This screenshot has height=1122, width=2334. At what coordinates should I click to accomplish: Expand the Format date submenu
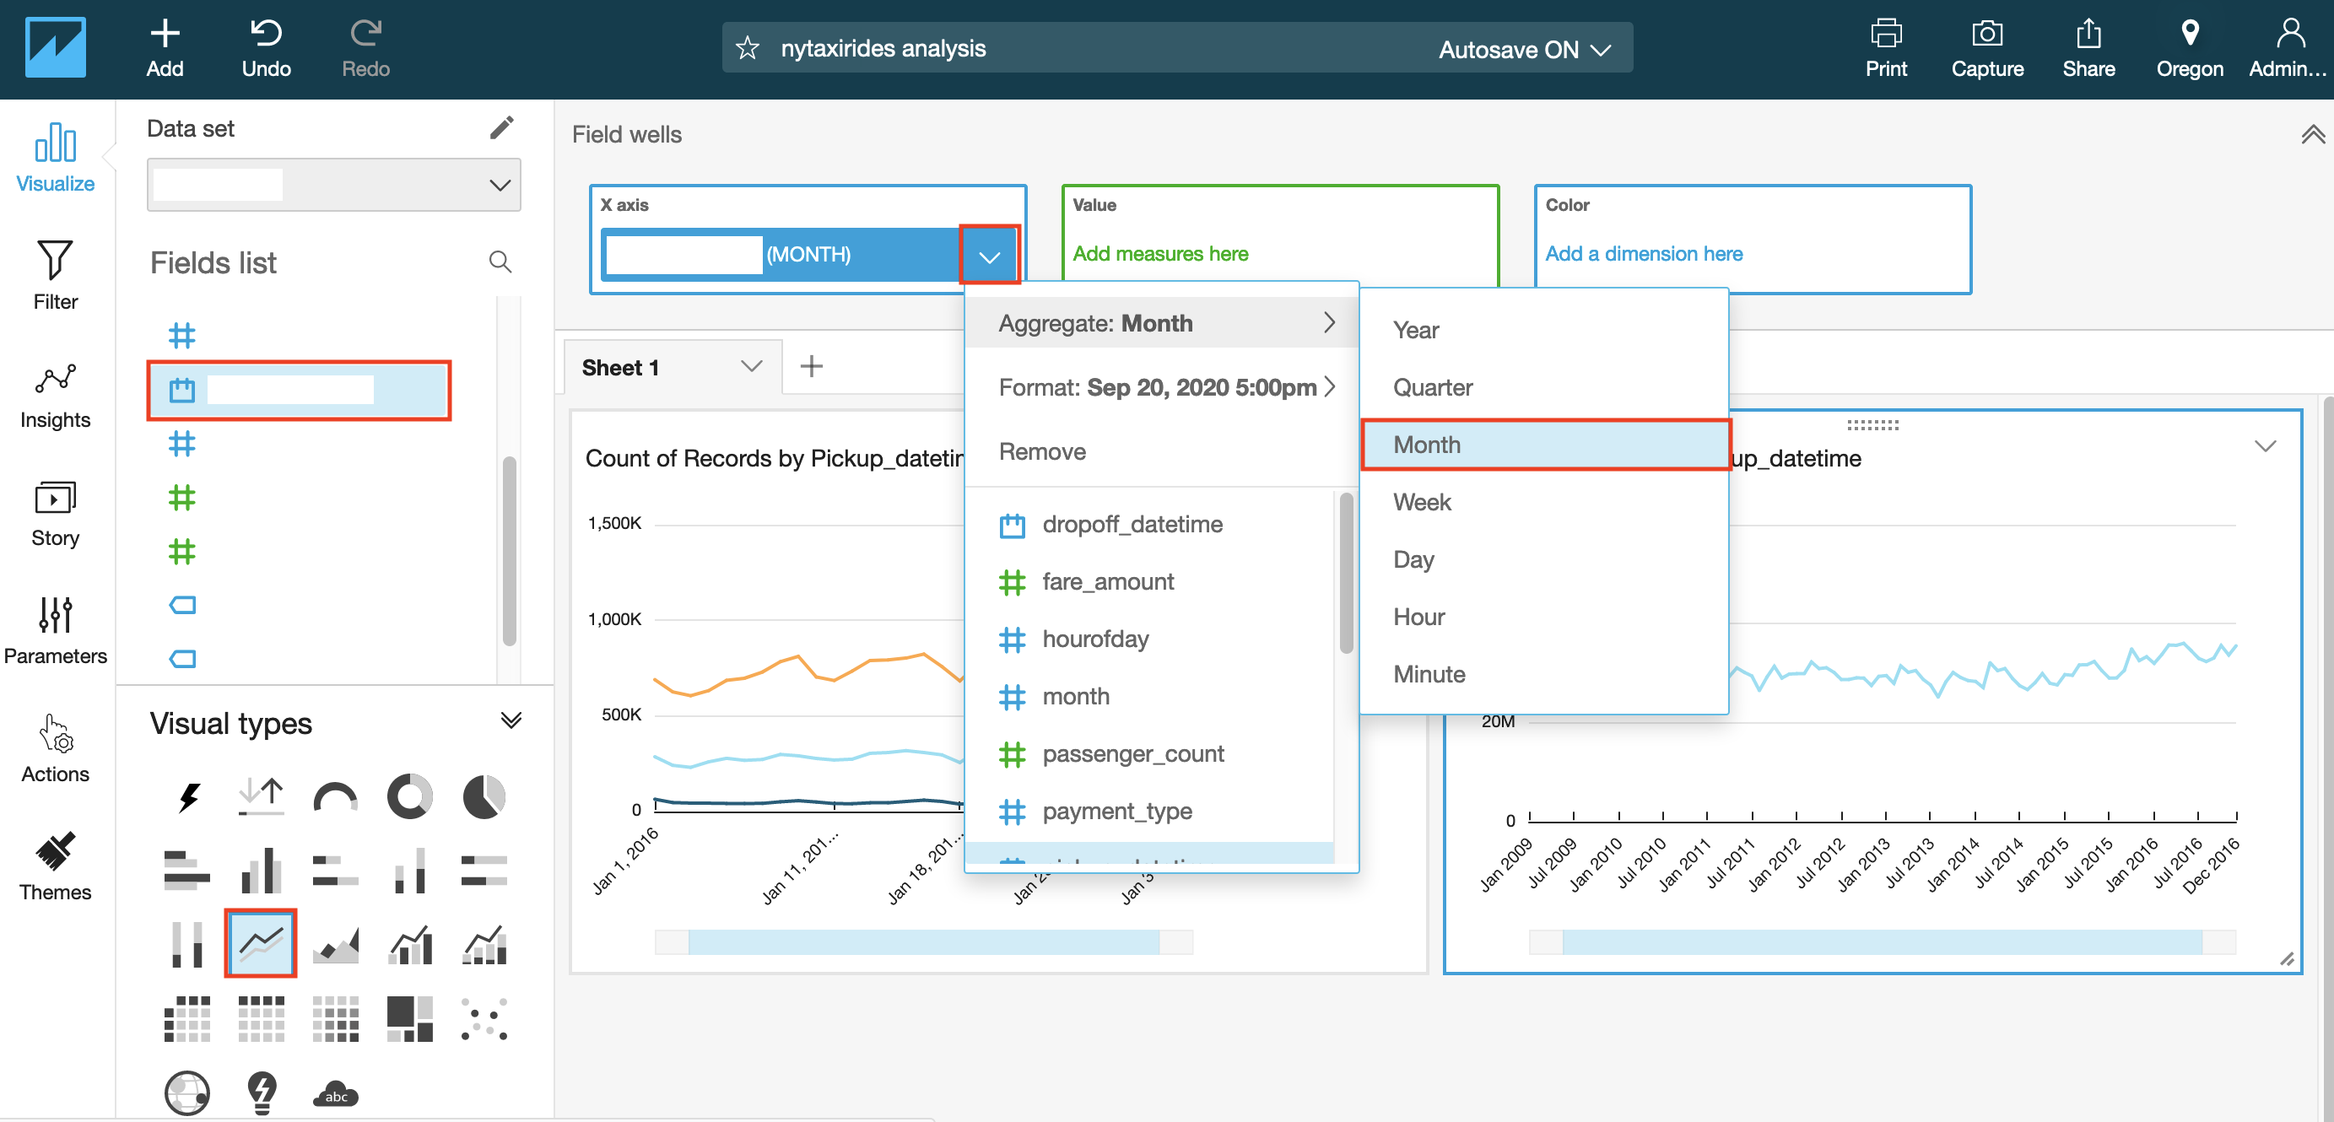pos(1162,386)
